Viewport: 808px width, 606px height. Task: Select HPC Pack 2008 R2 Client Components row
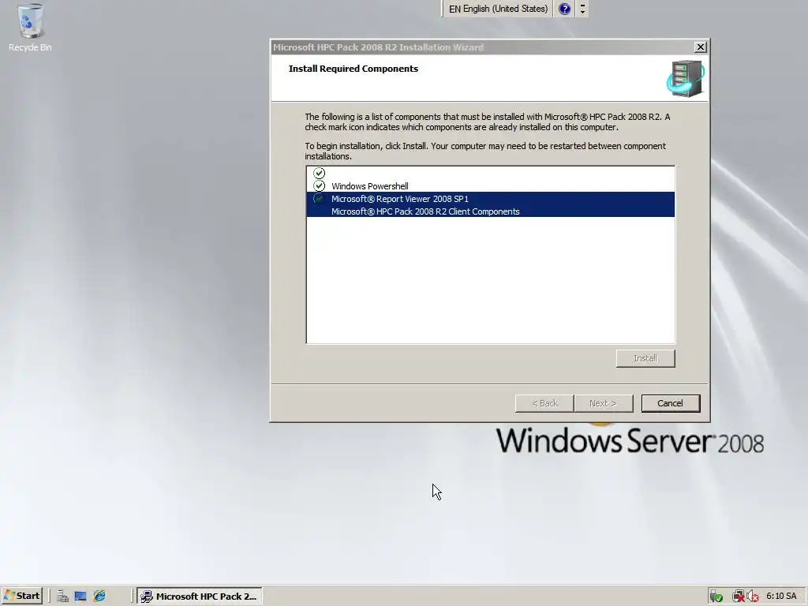click(x=490, y=211)
